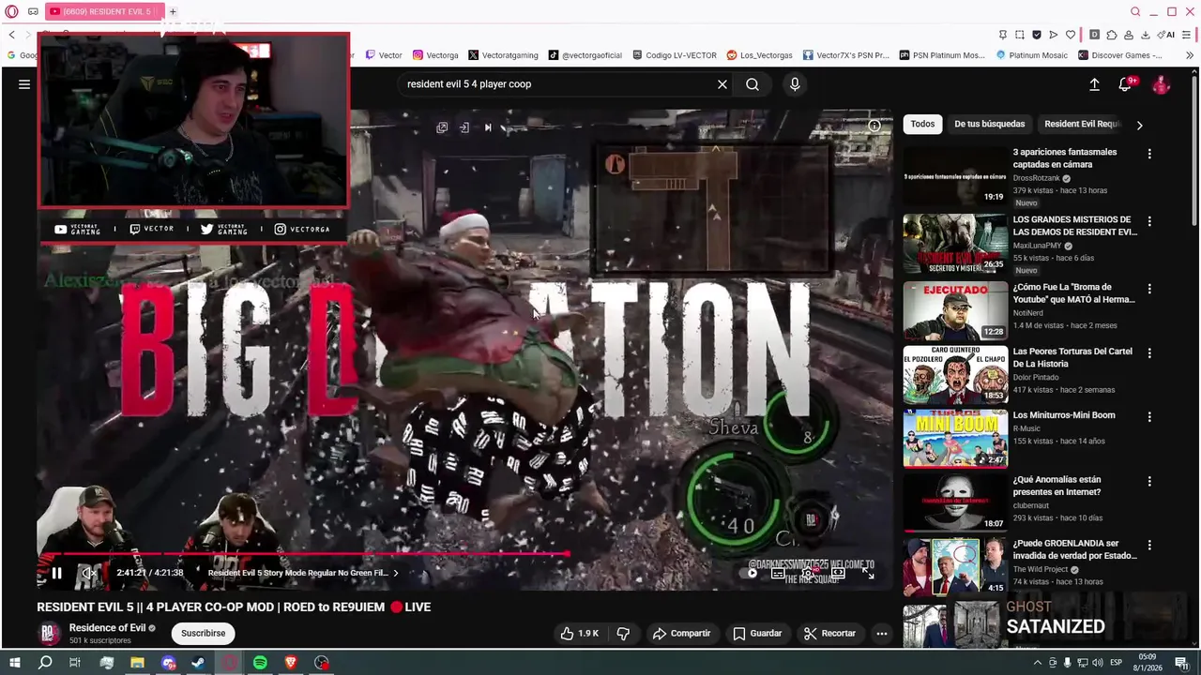The height and width of the screenshot is (675, 1201).
Task: Open Los_Vectorgas Reddit bookmark
Action: pyautogui.click(x=760, y=55)
